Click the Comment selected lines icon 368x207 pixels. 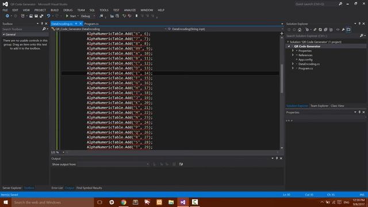124,16
